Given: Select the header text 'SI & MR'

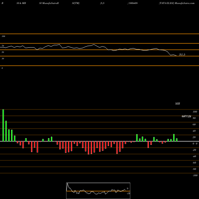Looking at the screenshot, I should [x=21, y=3].
